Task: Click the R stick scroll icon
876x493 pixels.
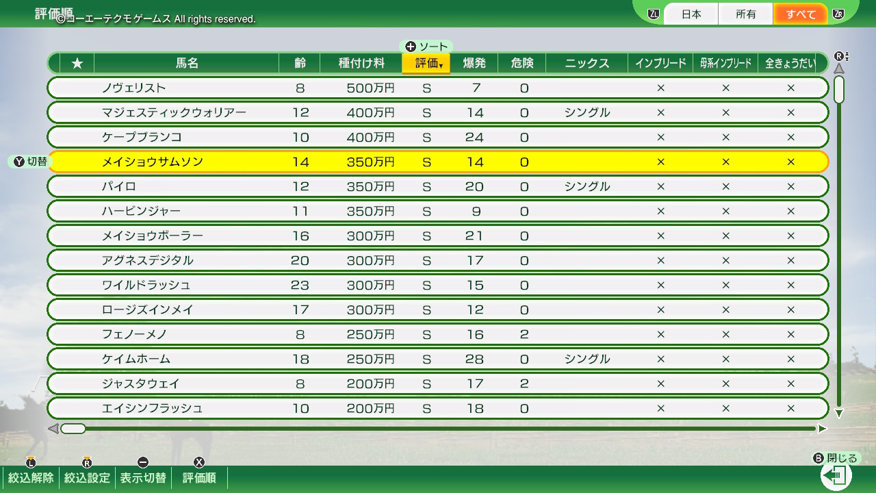Action: click(841, 56)
